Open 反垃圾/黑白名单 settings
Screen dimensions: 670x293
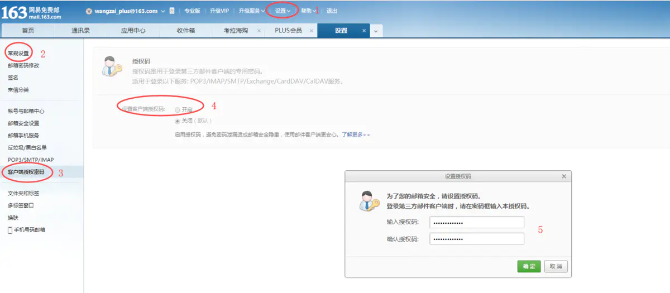click(27, 148)
